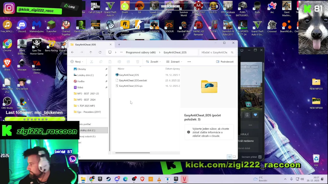Sort by the Názov column header
This screenshot has height=184, width=328.
tap(121, 69)
